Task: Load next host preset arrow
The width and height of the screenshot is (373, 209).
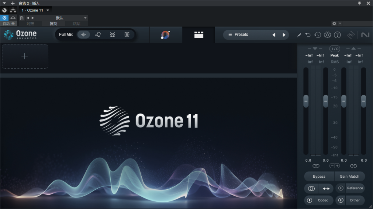Action: pos(33,18)
